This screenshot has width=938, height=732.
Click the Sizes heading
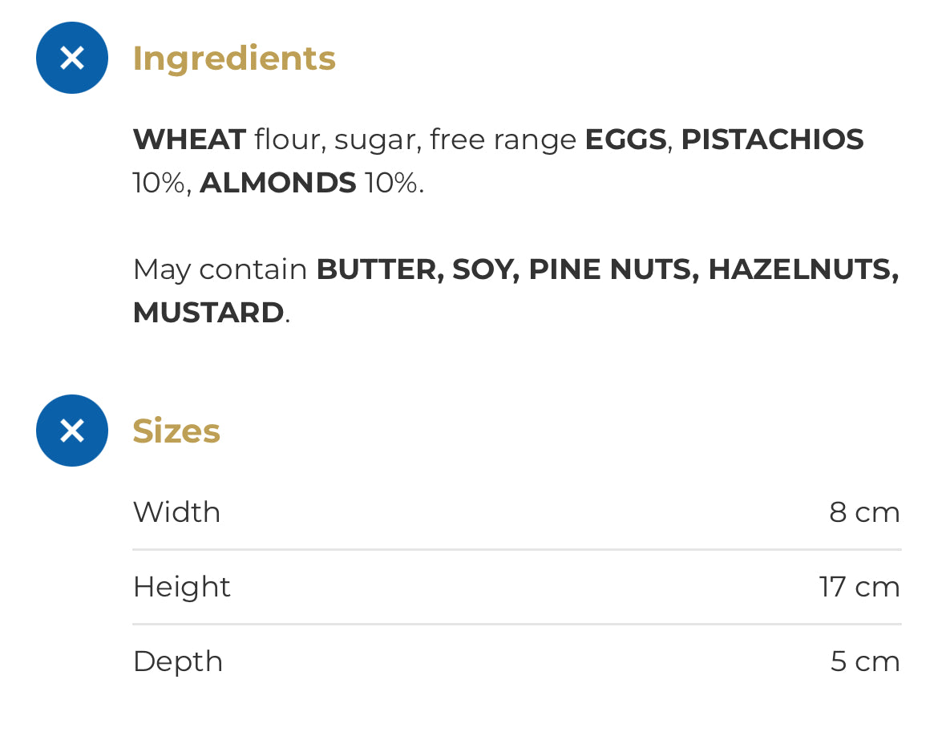176,431
